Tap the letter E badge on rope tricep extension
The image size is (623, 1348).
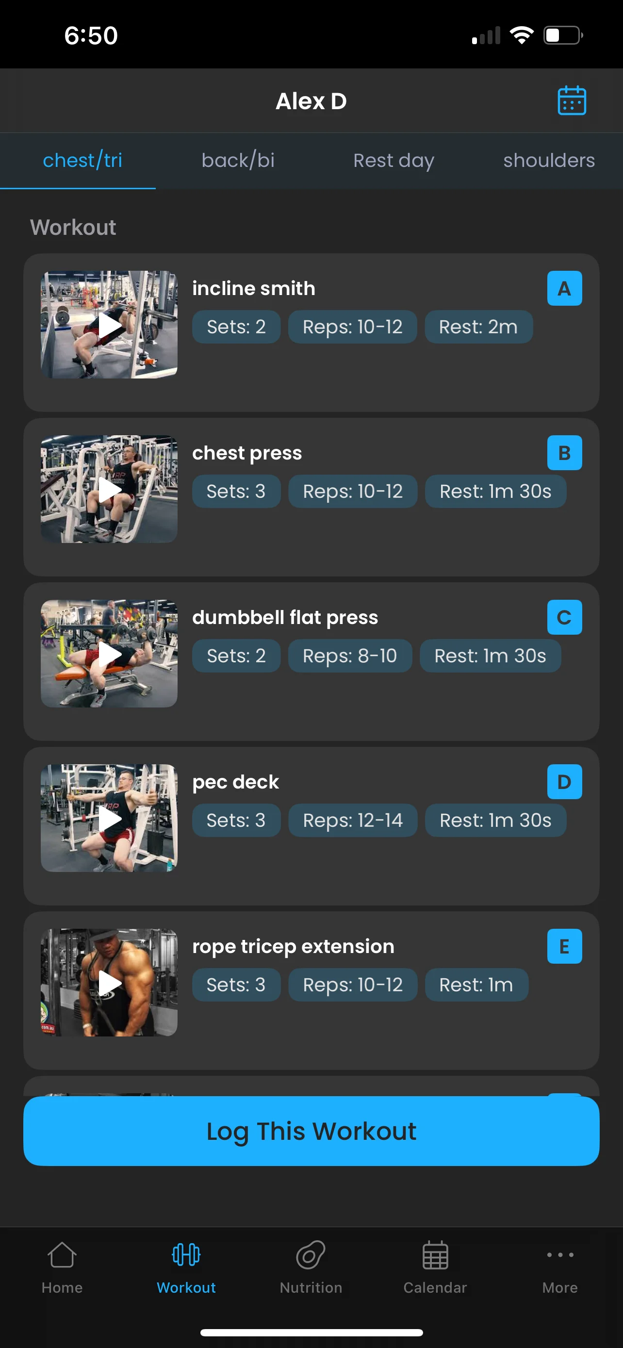coord(564,946)
